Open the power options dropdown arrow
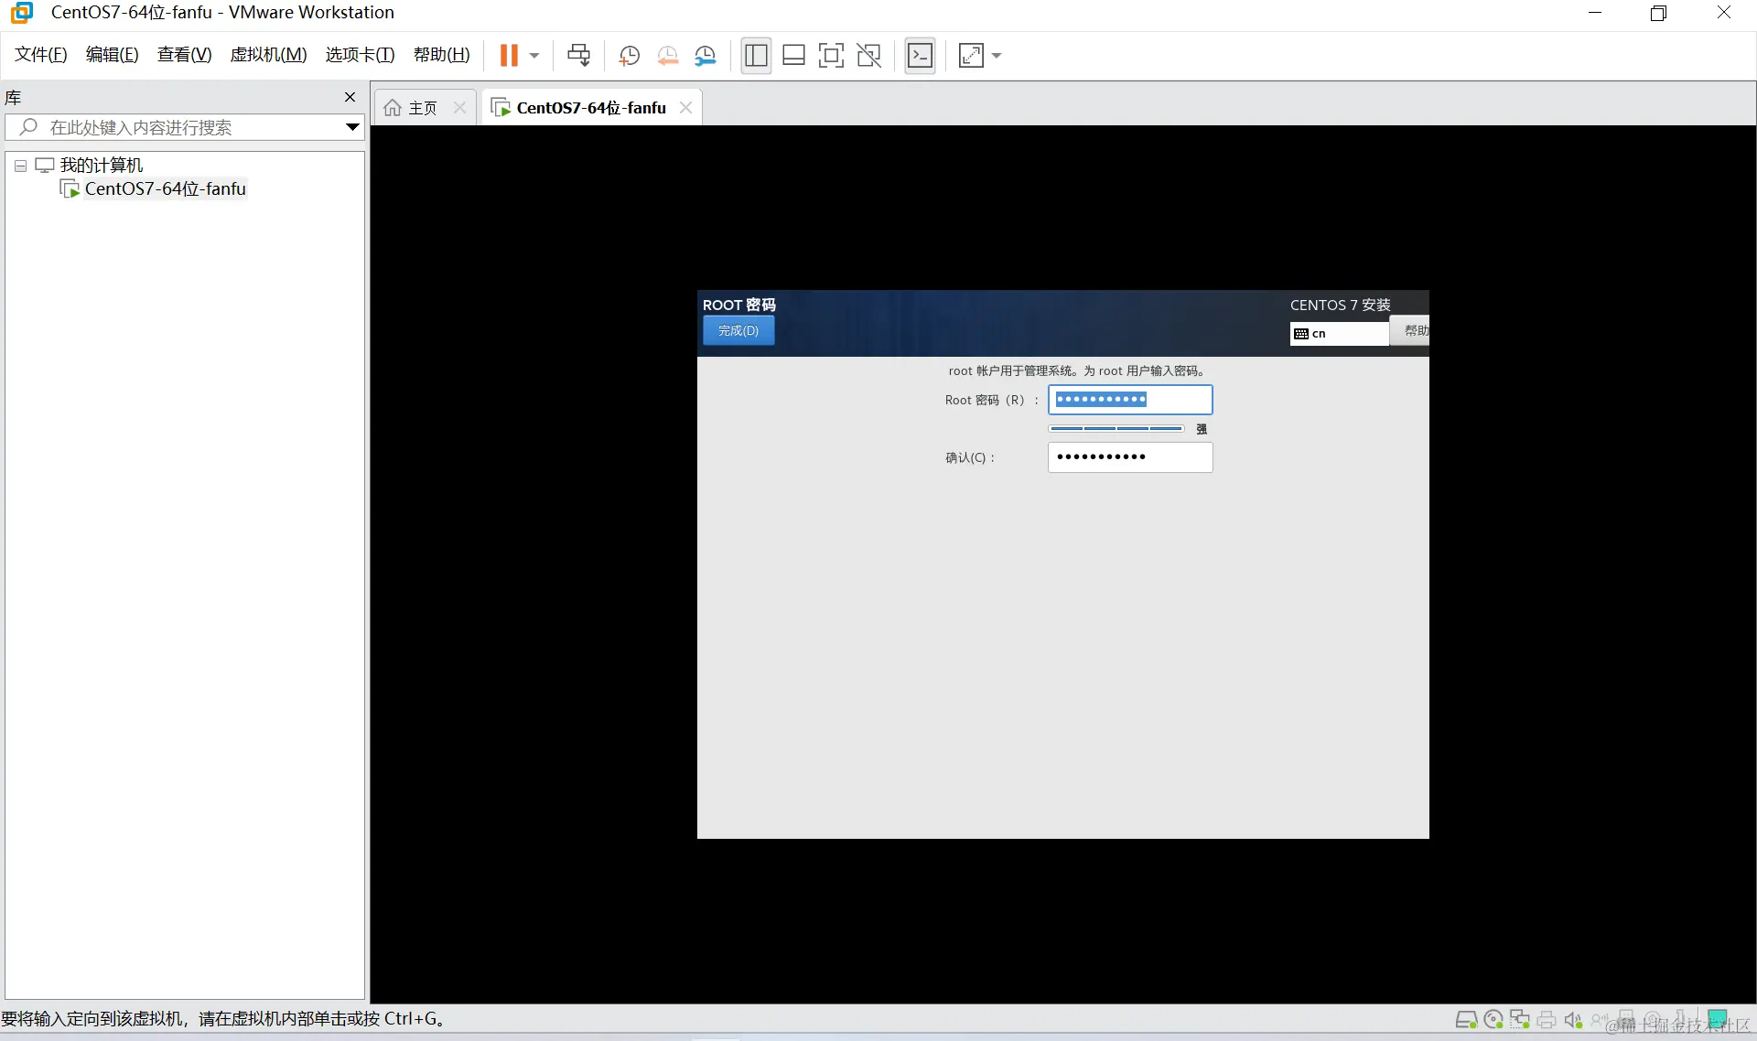 click(x=534, y=56)
